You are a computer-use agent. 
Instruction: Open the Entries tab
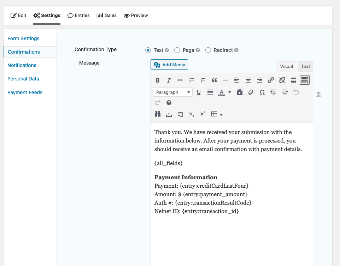[x=78, y=16]
